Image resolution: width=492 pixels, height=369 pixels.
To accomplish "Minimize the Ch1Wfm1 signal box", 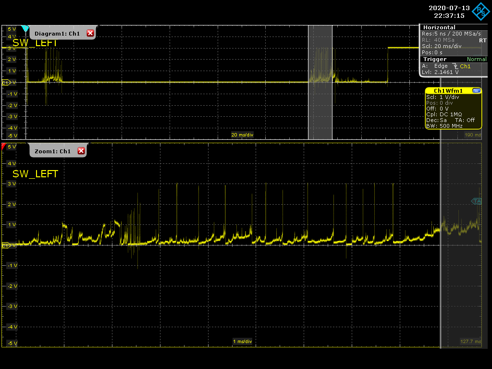I will (476, 91).
